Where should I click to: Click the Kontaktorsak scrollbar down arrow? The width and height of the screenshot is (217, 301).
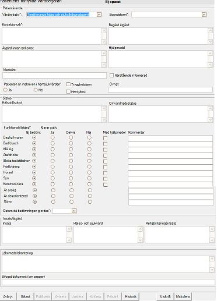pyautogui.click(x=104, y=42)
